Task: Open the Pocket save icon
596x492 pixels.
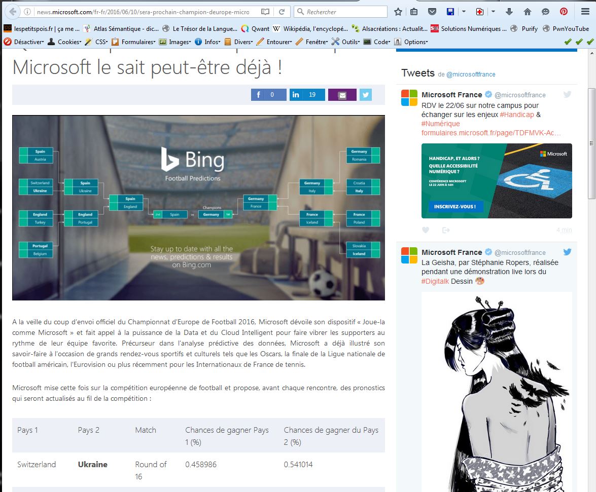Action: (432, 12)
